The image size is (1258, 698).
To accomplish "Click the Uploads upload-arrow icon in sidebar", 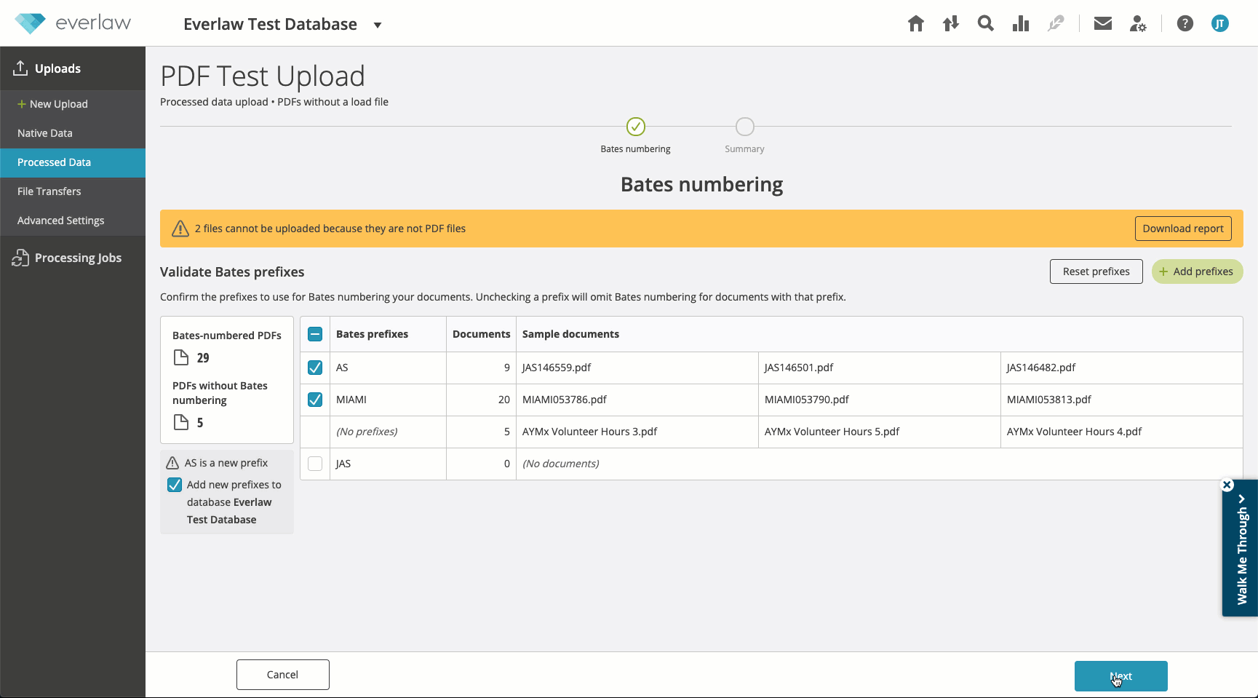I will (20, 68).
